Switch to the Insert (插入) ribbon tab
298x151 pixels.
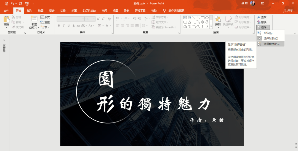coord(30,11)
